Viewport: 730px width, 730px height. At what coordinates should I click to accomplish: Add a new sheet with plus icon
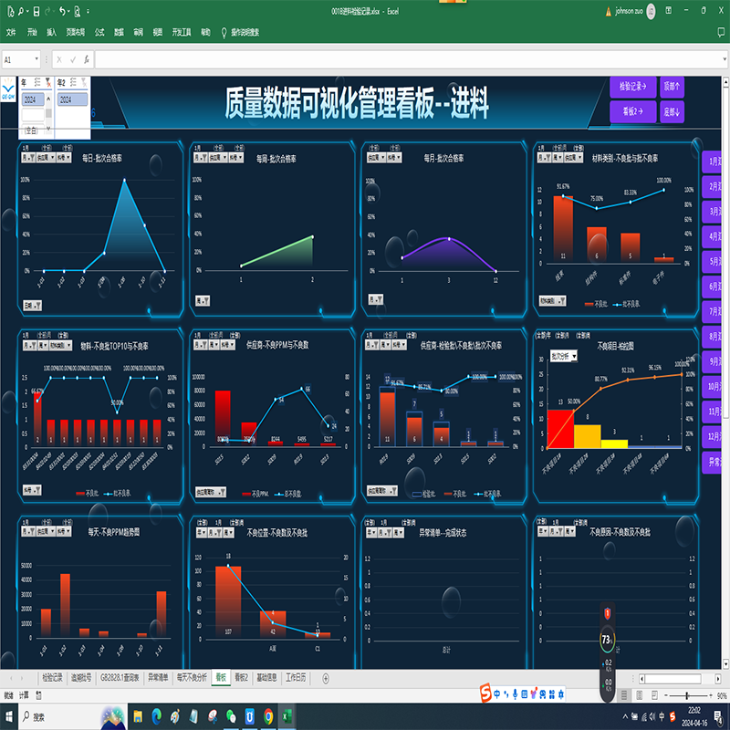pos(326,678)
